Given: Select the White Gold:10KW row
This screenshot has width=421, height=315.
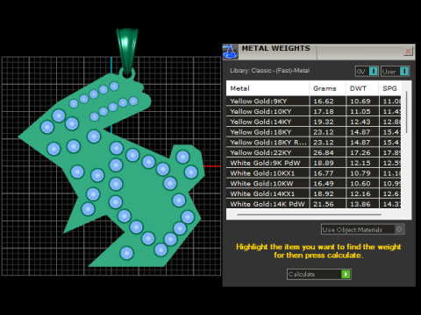Looking at the screenshot, I should coord(313,184).
